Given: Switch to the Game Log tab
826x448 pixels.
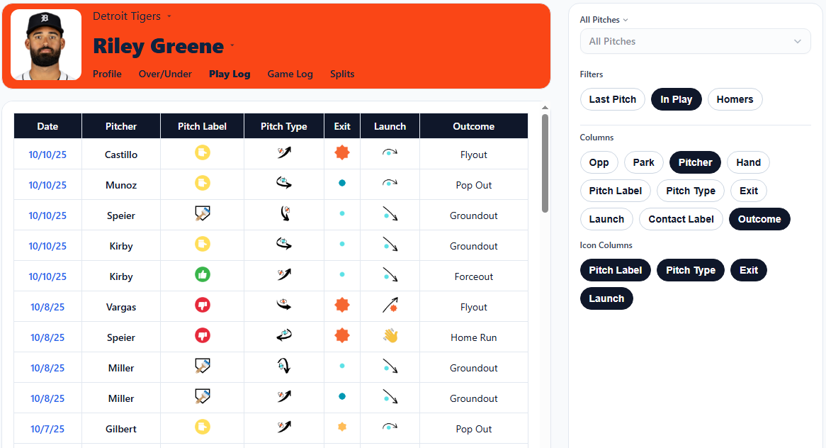Looking at the screenshot, I should coord(290,74).
